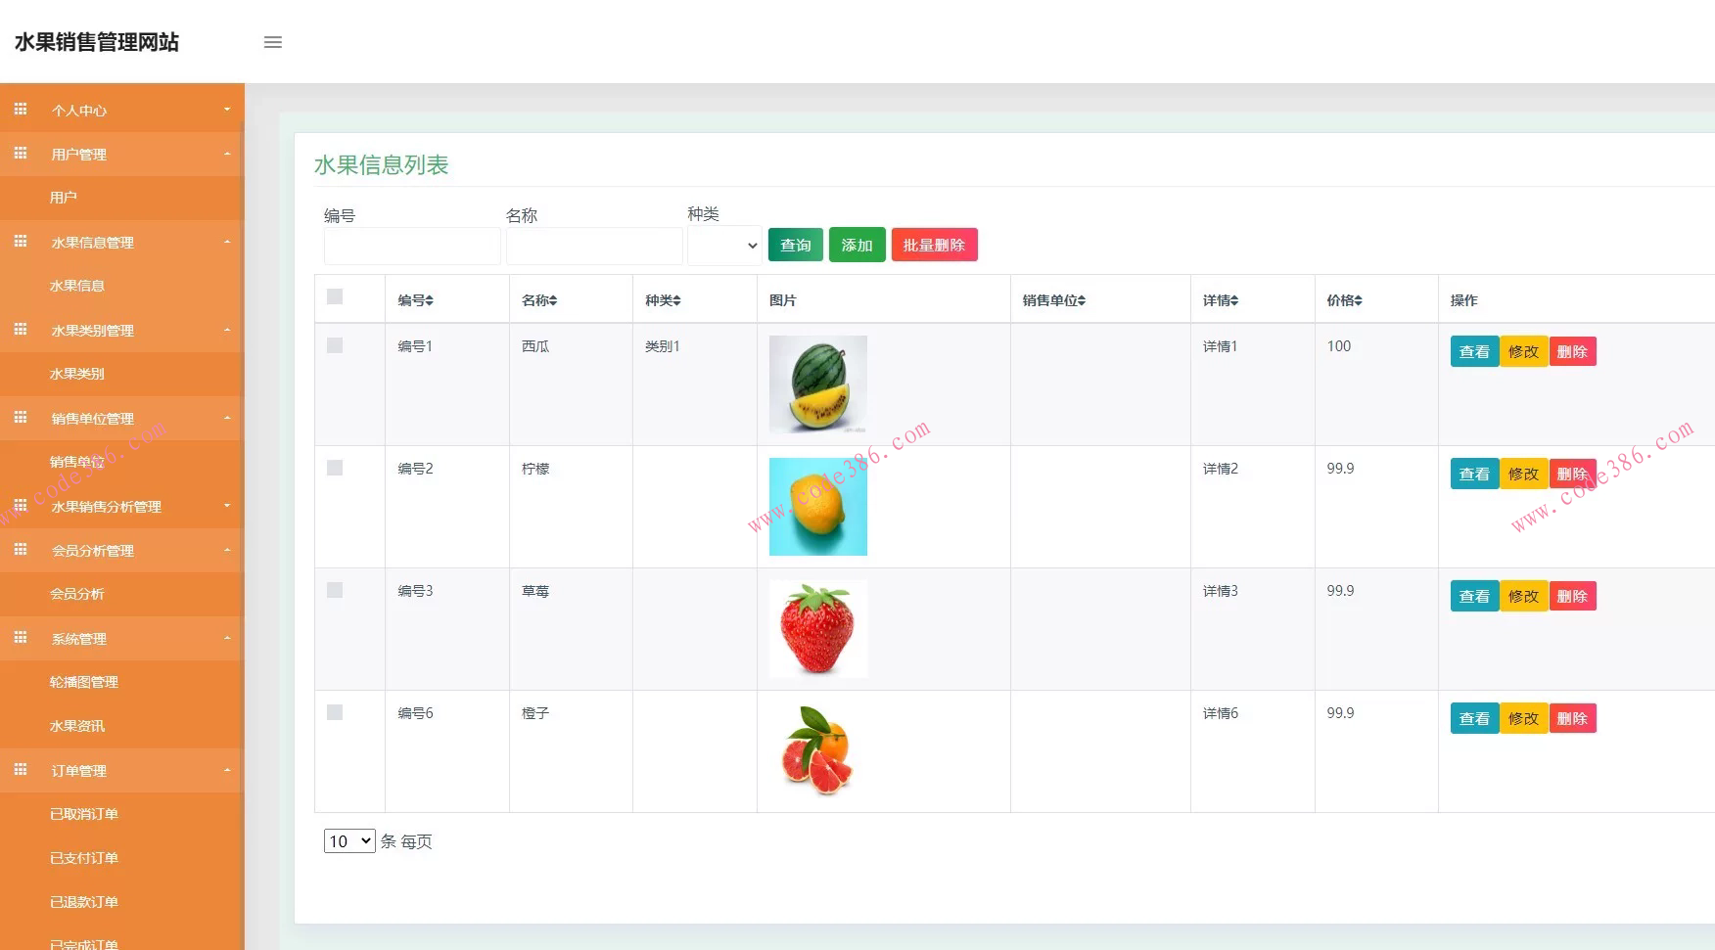Select 已支付订单 from the sidebar
Image resolution: width=1715 pixels, height=950 pixels.
[85, 857]
